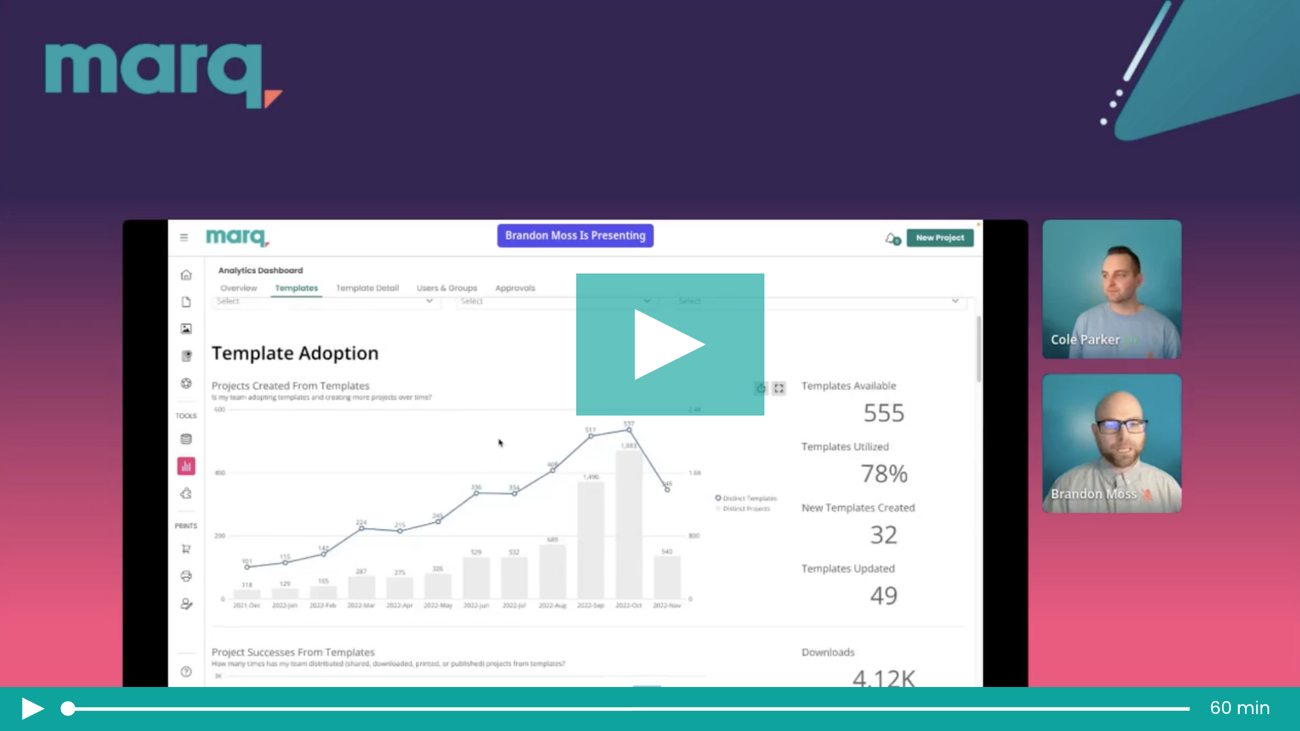Select the images icon in the sidebar

pos(186,329)
